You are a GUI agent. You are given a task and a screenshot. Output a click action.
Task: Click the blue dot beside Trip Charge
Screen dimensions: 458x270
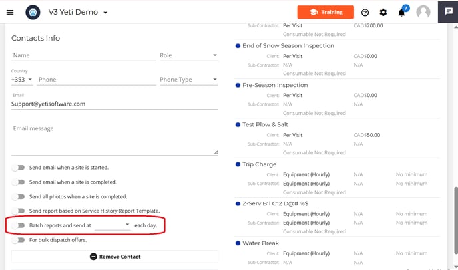[x=238, y=164]
